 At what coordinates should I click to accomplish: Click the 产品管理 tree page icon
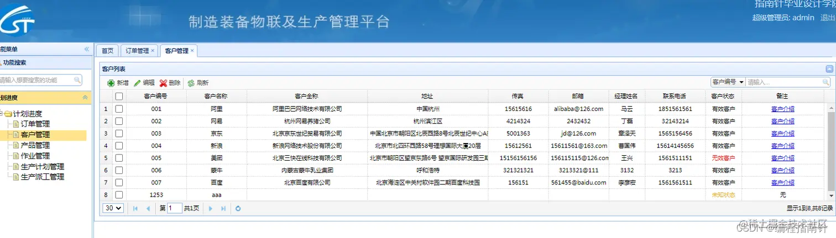tap(16, 145)
